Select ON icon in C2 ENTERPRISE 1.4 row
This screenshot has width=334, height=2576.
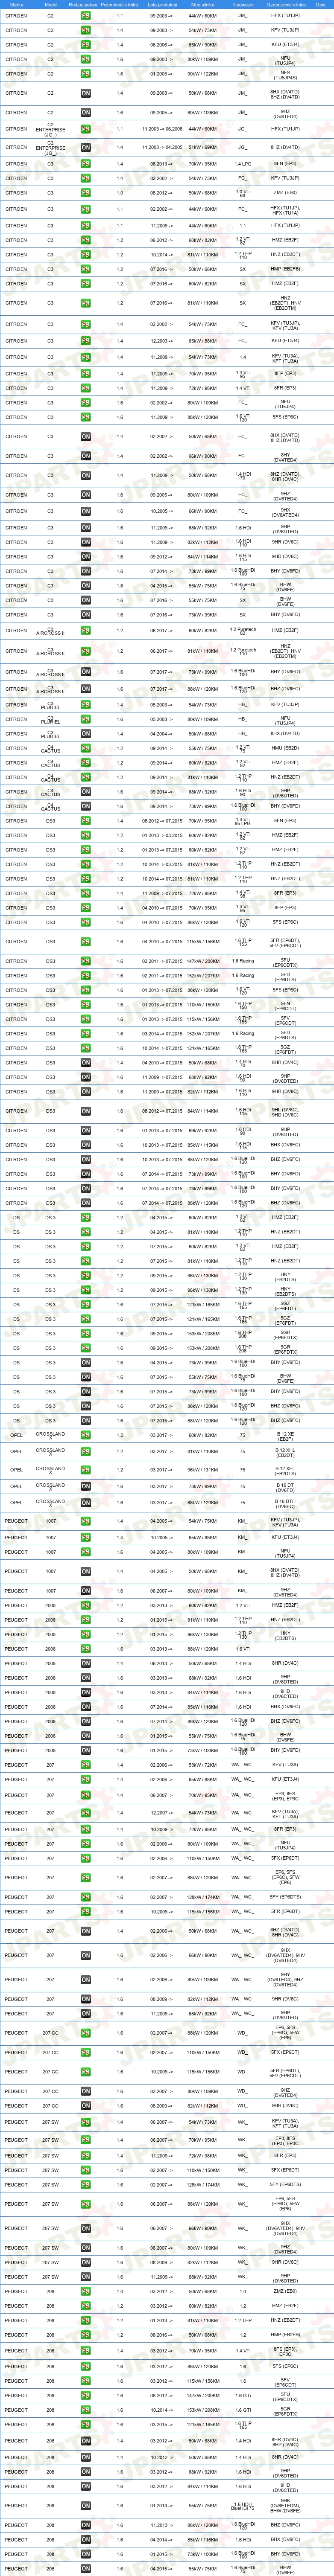click(86, 147)
